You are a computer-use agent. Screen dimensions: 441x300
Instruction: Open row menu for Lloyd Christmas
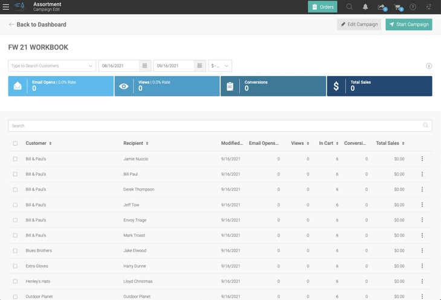click(422, 281)
